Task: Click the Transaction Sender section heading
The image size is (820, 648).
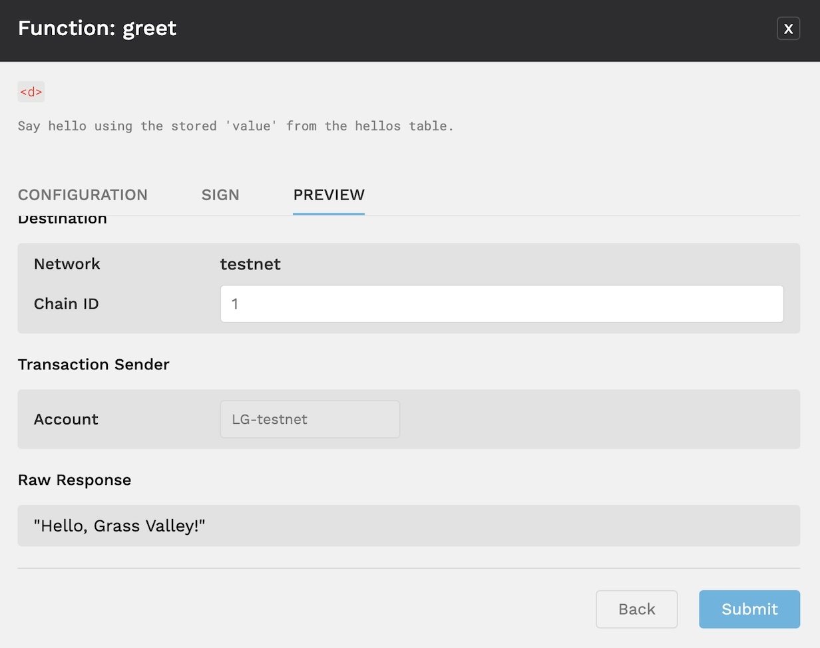Action: tap(94, 365)
